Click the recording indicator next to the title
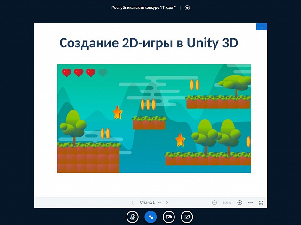The width and height of the screenshot is (301, 225). [x=187, y=7]
